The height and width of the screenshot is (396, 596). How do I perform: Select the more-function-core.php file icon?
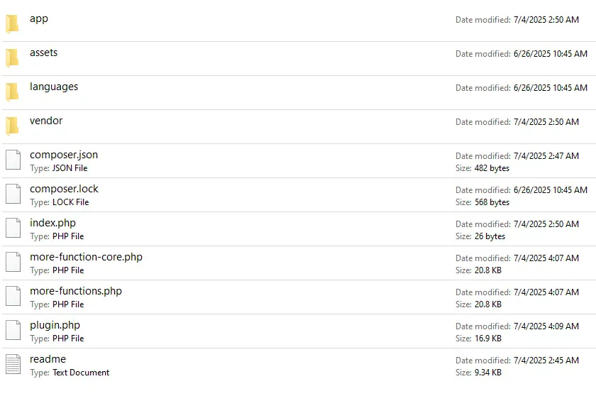tap(13, 262)
